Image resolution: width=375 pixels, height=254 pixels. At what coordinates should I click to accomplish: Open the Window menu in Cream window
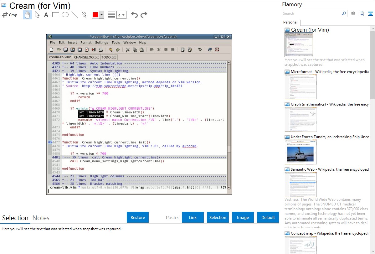tap(130, 43)
